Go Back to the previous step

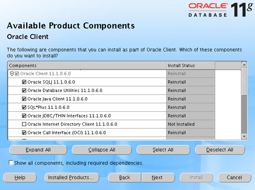[x=125, y=178]
